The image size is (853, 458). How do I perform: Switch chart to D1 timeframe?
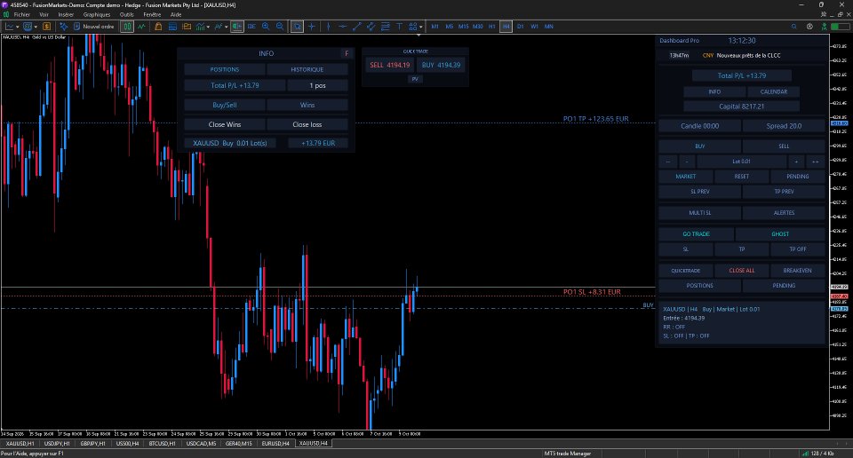520,26
